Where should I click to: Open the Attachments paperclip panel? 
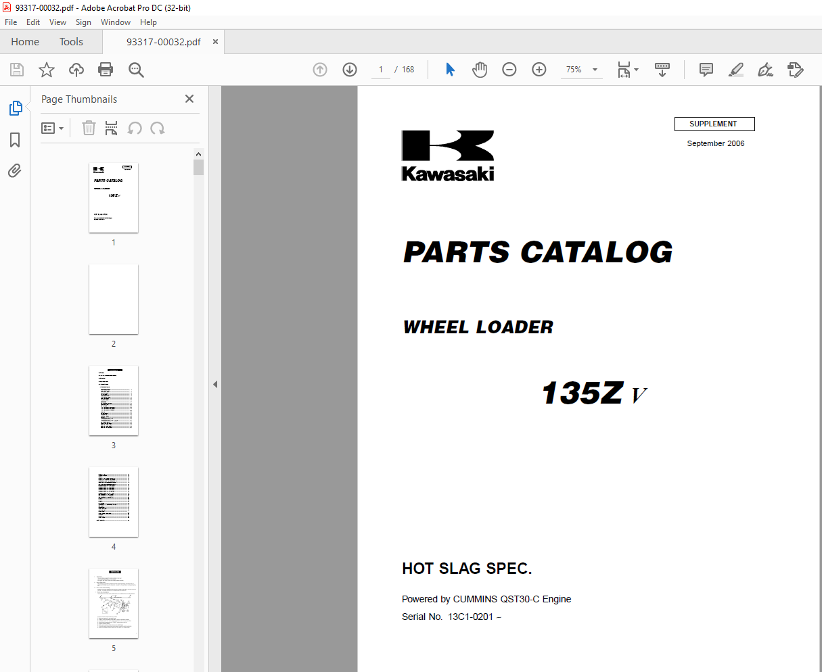15,170
